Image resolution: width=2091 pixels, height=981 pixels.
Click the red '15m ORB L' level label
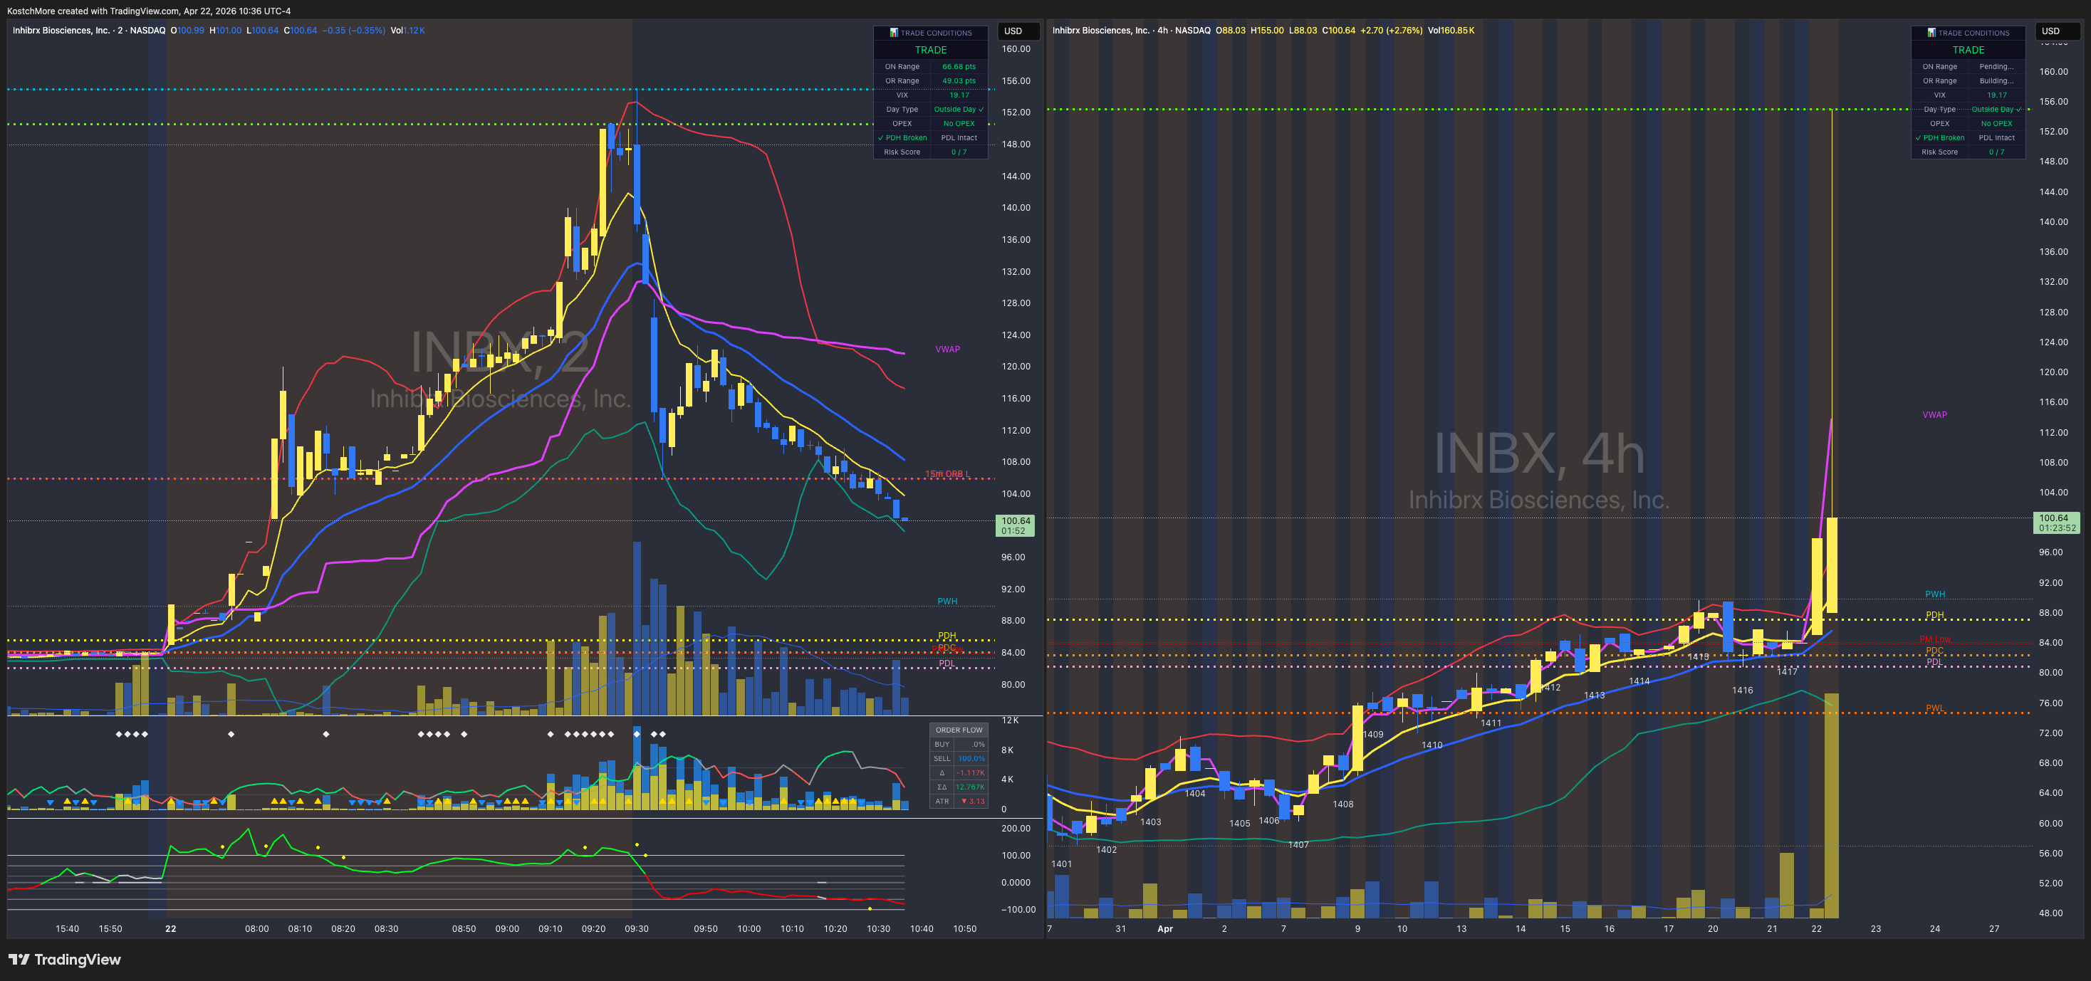[x=947, y=474]
